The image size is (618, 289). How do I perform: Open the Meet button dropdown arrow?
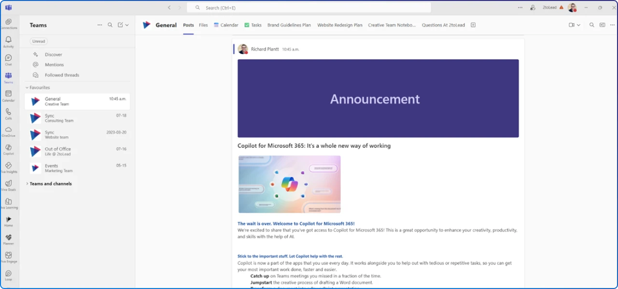pyautogui.click(x=577, y=25)
